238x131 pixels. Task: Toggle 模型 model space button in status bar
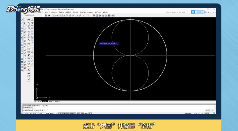pos(90,113)
